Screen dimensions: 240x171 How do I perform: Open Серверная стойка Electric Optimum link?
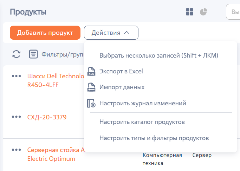pos(56,154)
